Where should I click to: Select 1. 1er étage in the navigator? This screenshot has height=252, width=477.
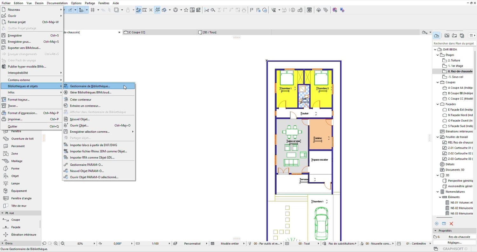tap(455, 66)
